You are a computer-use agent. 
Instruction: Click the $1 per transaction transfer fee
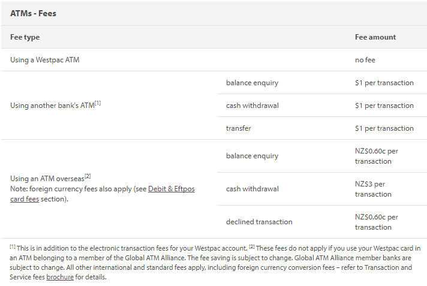[x=384, y=128]
